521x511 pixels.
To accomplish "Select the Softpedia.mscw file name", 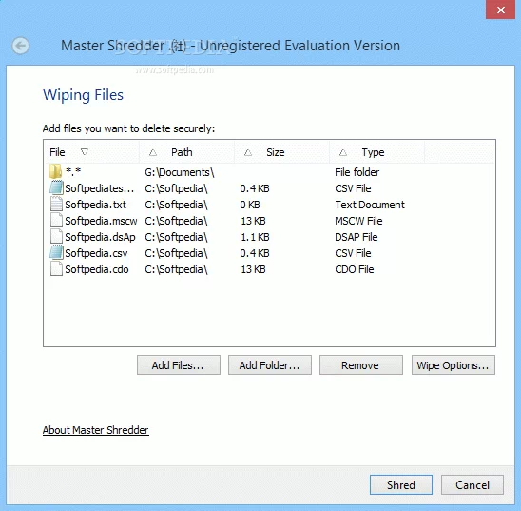I will (x=101, y=221).
